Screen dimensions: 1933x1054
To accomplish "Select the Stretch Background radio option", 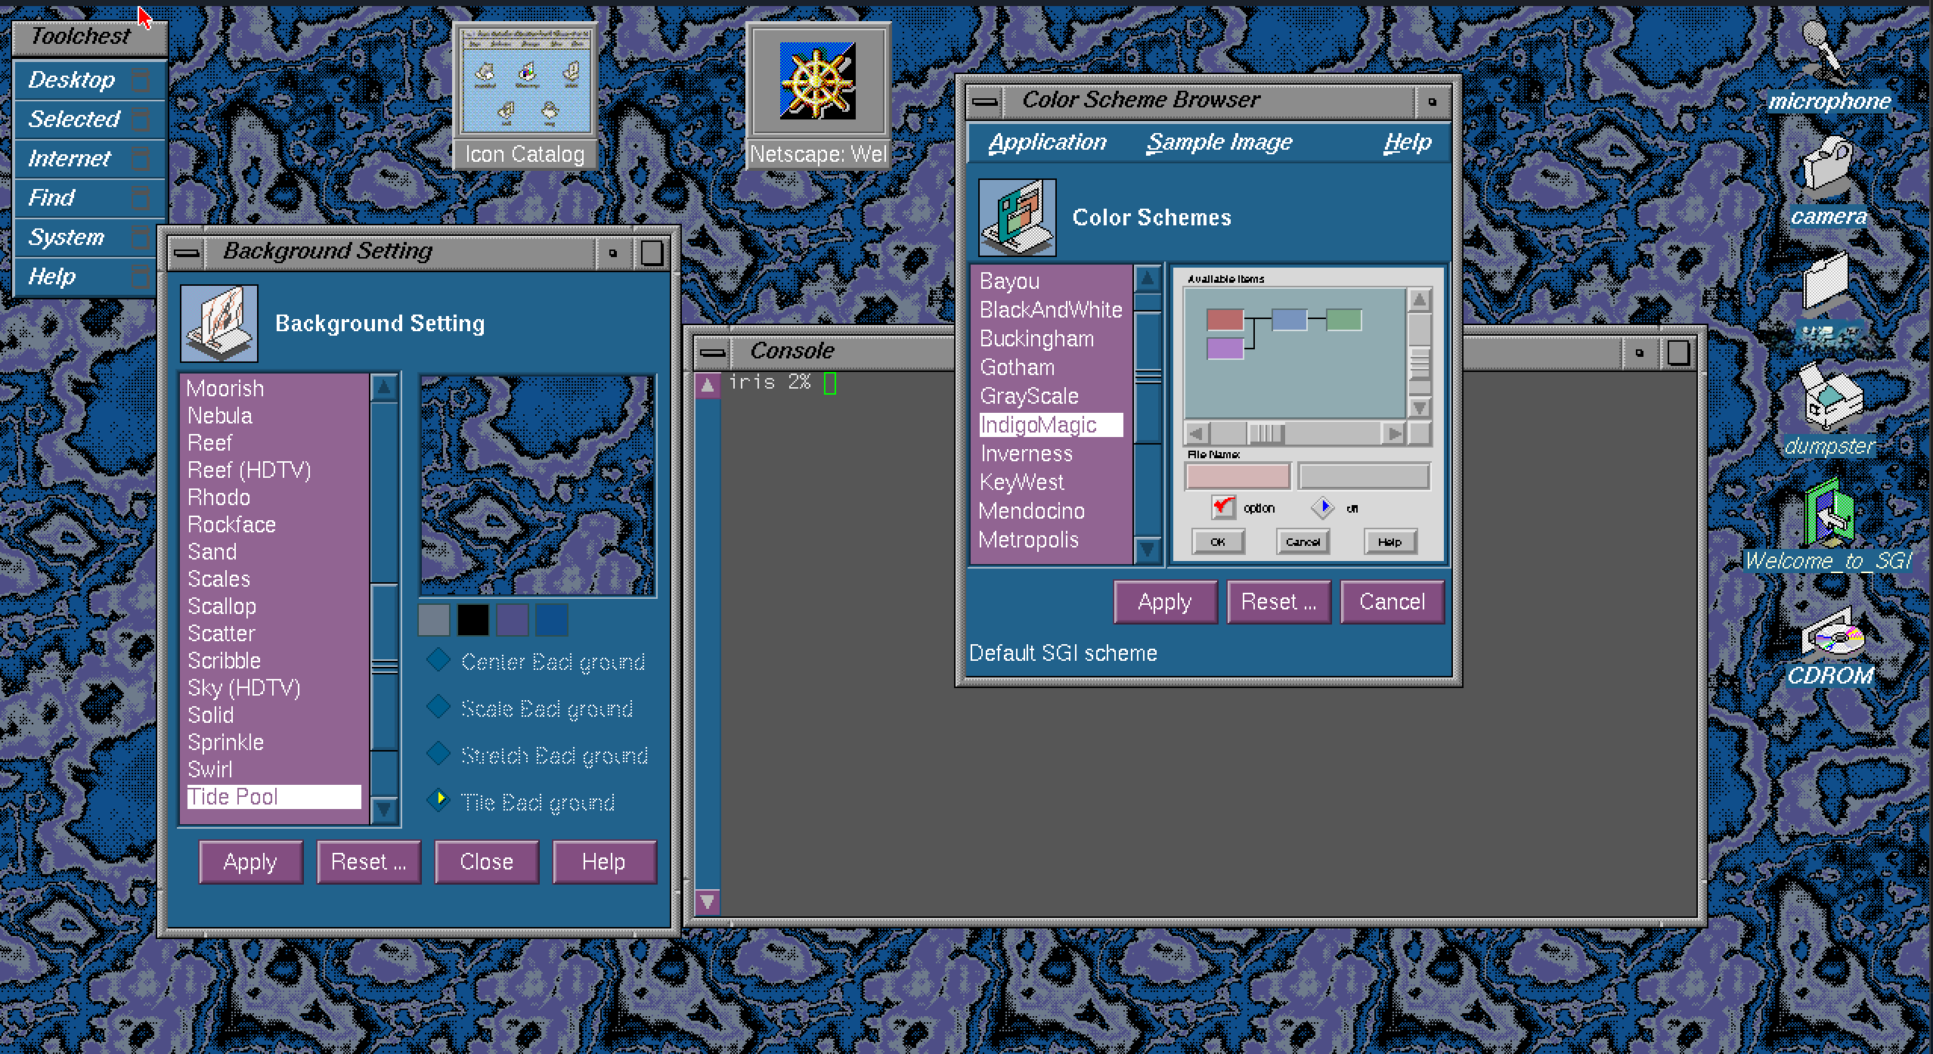I will coord(438,753).
